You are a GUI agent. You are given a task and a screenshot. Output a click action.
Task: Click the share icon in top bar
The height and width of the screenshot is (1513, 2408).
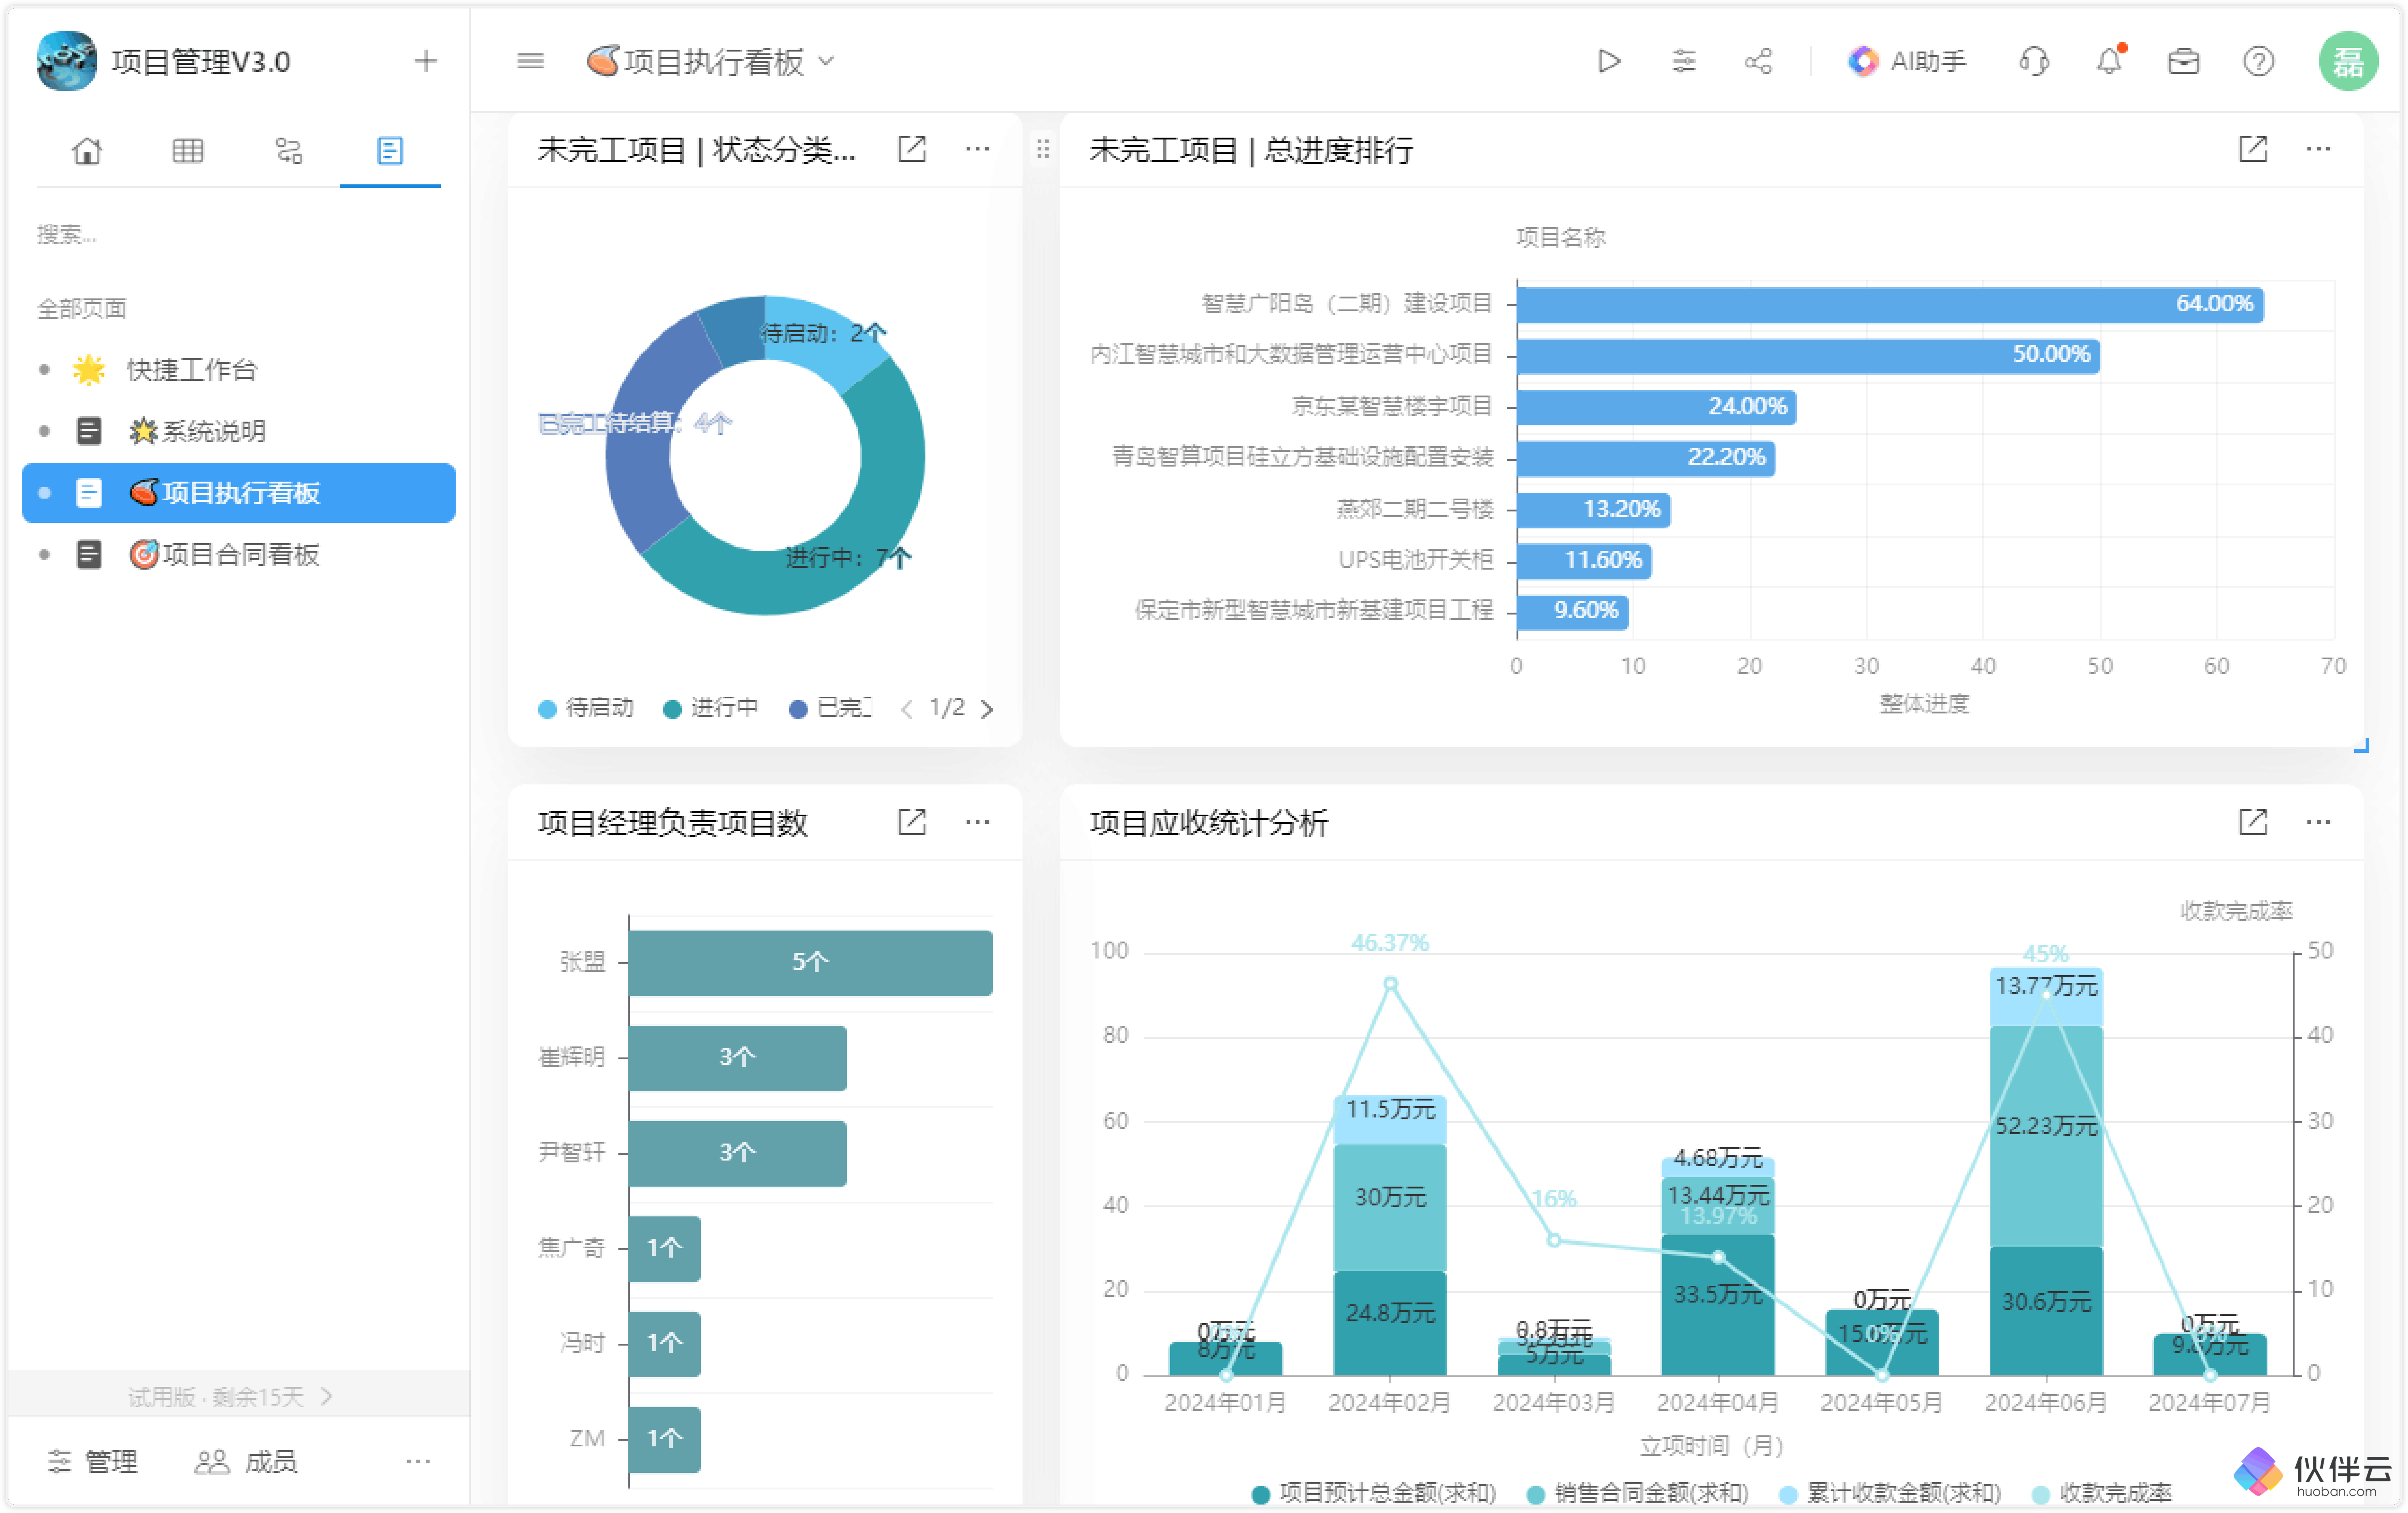[1758, 61]
